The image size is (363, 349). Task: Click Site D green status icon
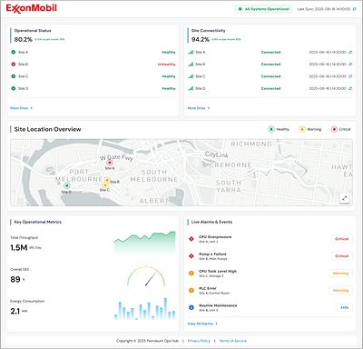(x=14, y=88)
